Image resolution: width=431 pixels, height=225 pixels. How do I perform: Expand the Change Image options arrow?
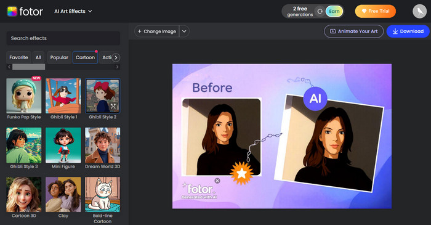(x=184, y=31)
